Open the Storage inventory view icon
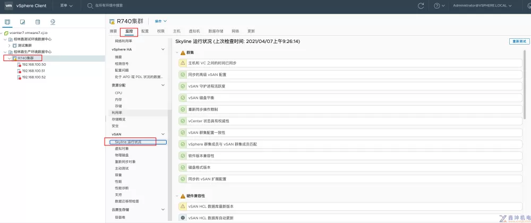This screenshot has width=531, height=223. click(38, 22)
